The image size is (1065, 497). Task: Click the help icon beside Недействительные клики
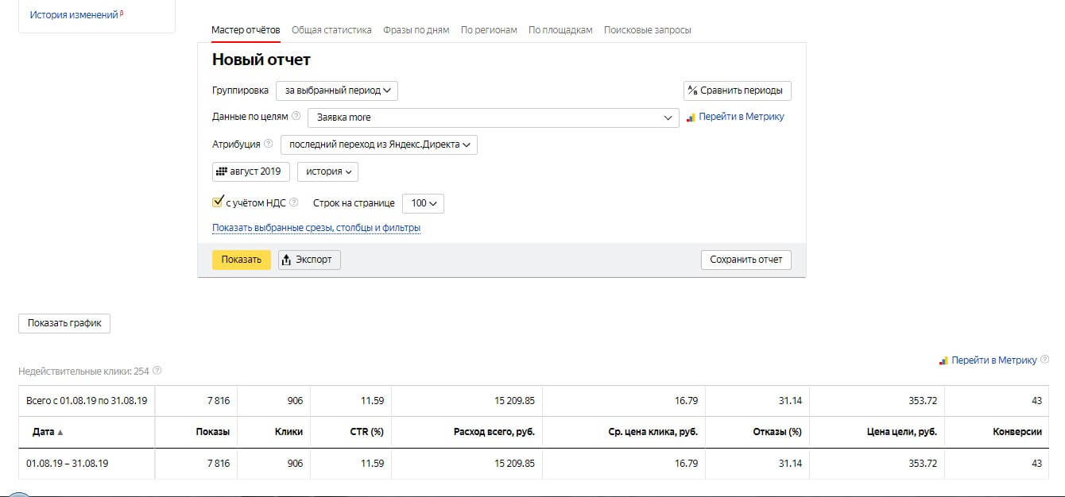157,371
